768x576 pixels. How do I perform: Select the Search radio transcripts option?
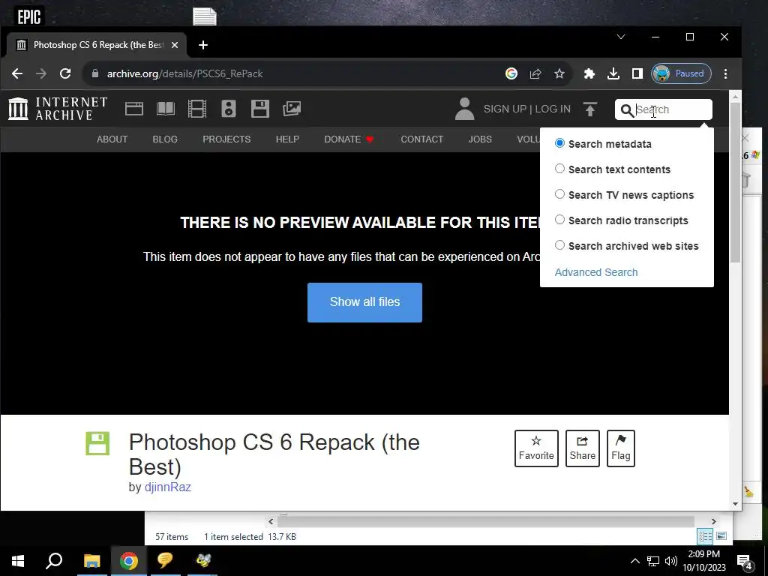click(559, 220)
